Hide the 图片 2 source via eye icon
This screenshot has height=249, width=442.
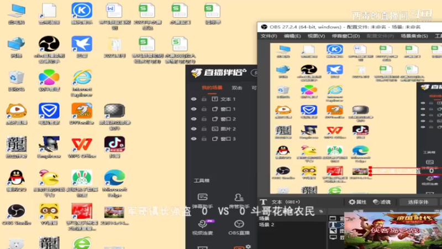pos(194,129)
